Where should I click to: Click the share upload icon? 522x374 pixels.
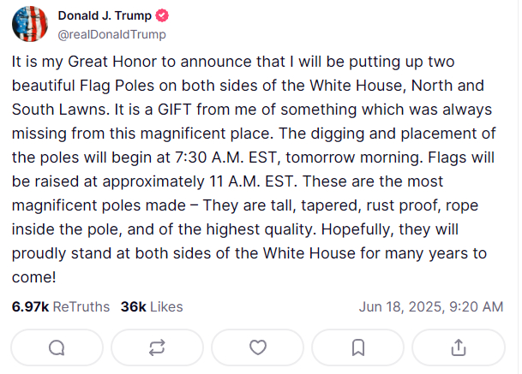point(458,347)
